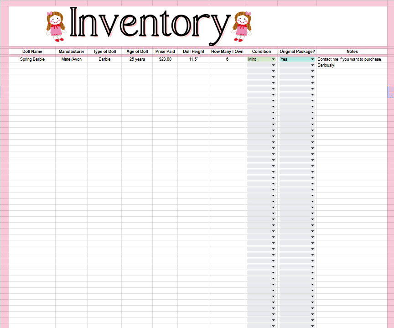Select the Age of Doll header cell

(x=137, y=51)
